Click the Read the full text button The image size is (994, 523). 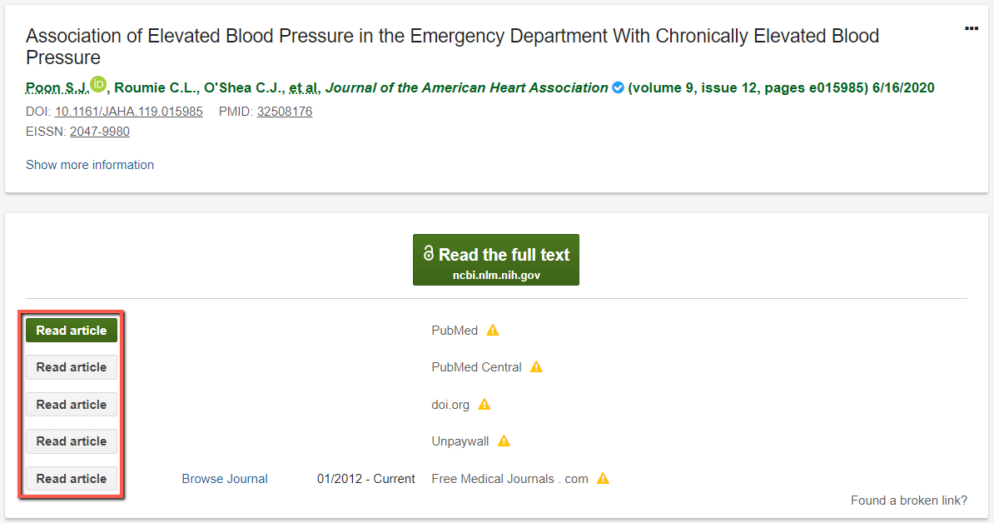[495, 260]
